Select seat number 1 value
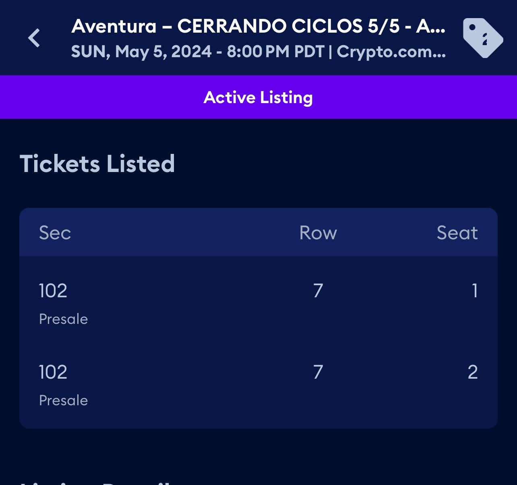This screenshot has width=517, height=485. coord(475,291)
